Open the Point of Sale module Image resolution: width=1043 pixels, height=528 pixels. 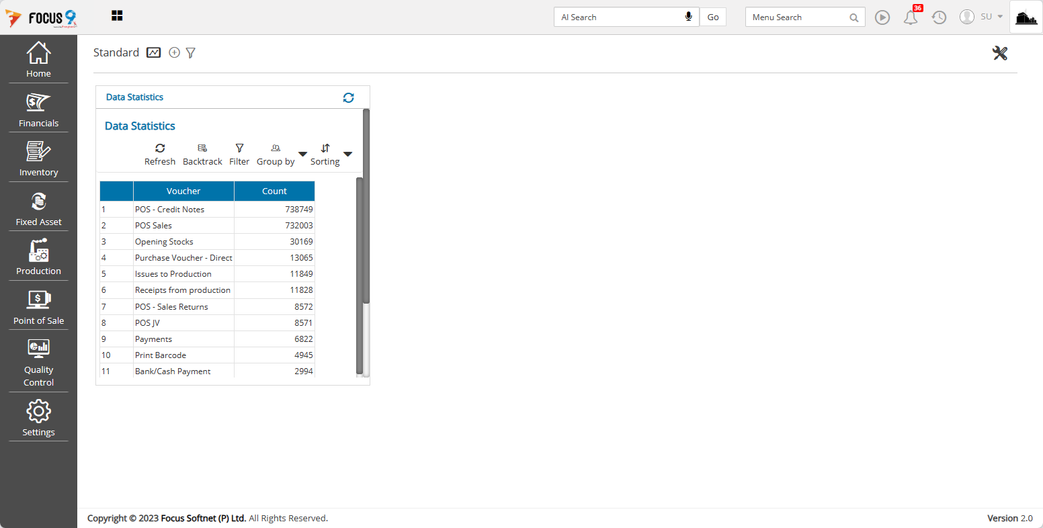[x=38, y=306]
